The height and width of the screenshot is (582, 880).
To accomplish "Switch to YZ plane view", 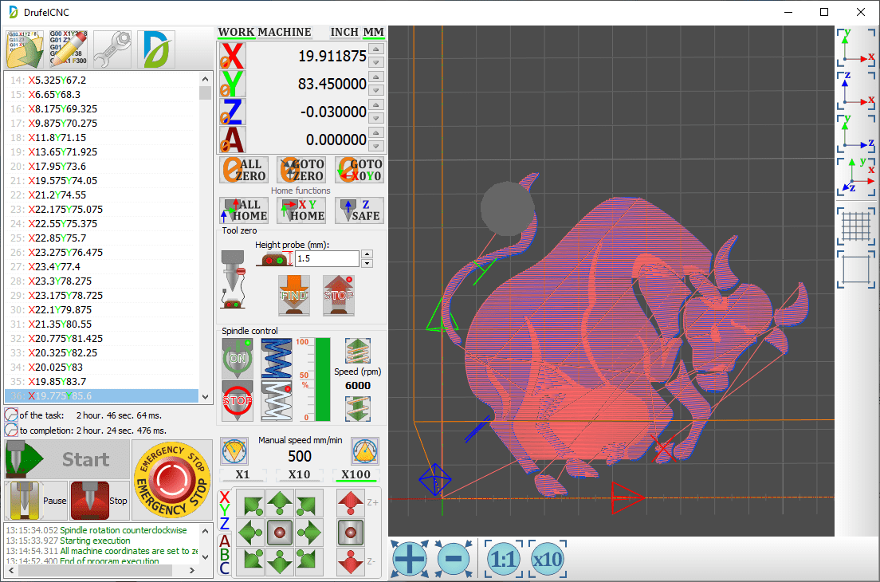I will pyautogui.click(x=856, y=134).
